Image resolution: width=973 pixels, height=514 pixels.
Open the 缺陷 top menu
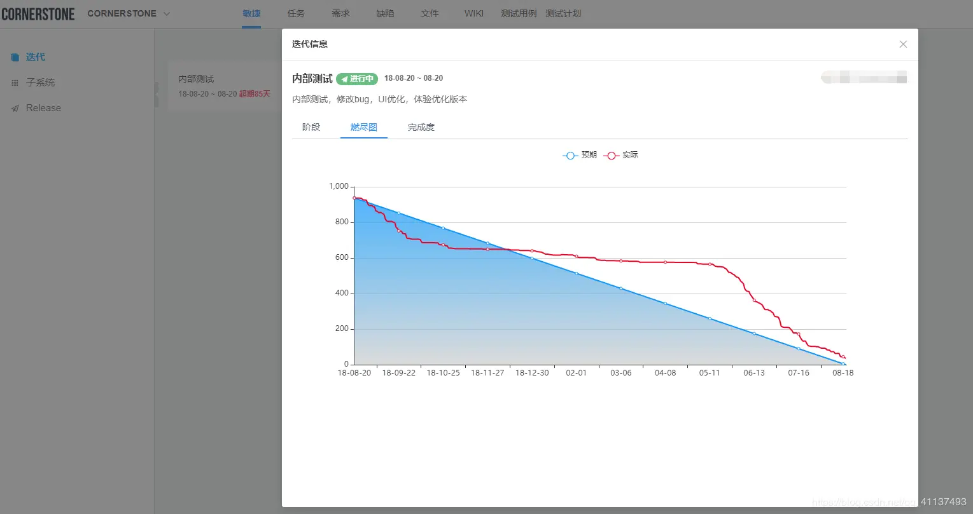point(385,13)
